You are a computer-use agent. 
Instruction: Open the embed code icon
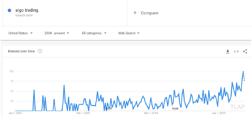coord(236,51)
